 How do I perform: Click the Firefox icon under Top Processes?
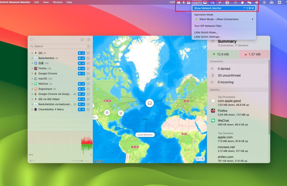click(x=213, y=111)
